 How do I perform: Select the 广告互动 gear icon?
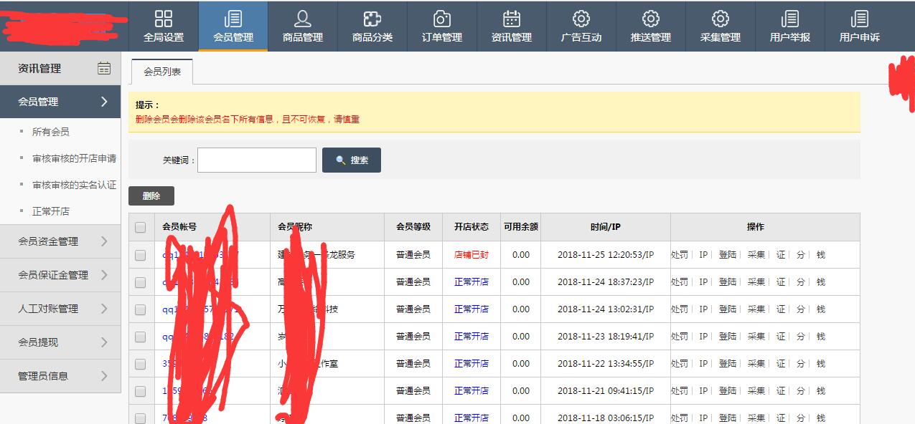click(581, 19)
